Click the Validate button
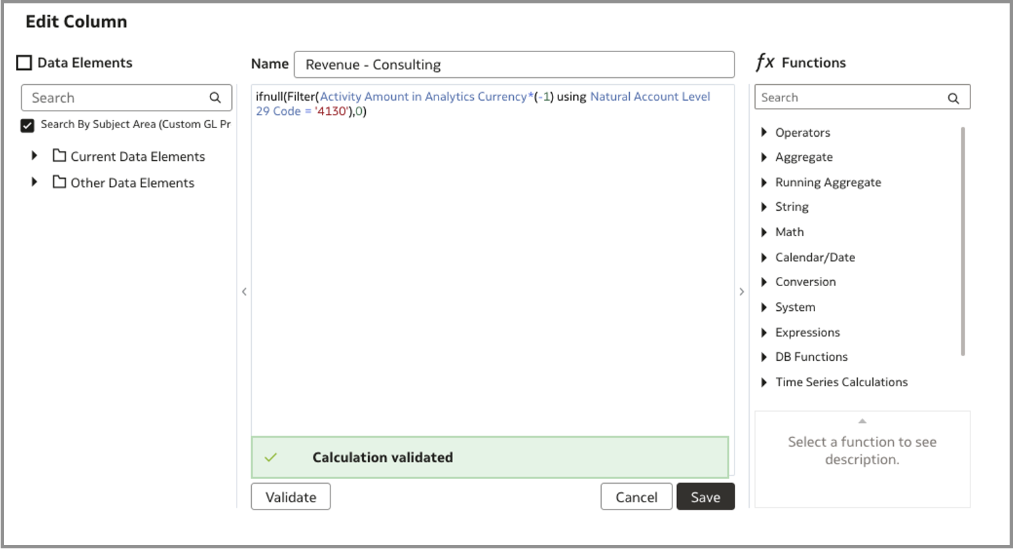The width and height of the screenshot is (1013, 549). pyautogui.click(x=291, y=497)
